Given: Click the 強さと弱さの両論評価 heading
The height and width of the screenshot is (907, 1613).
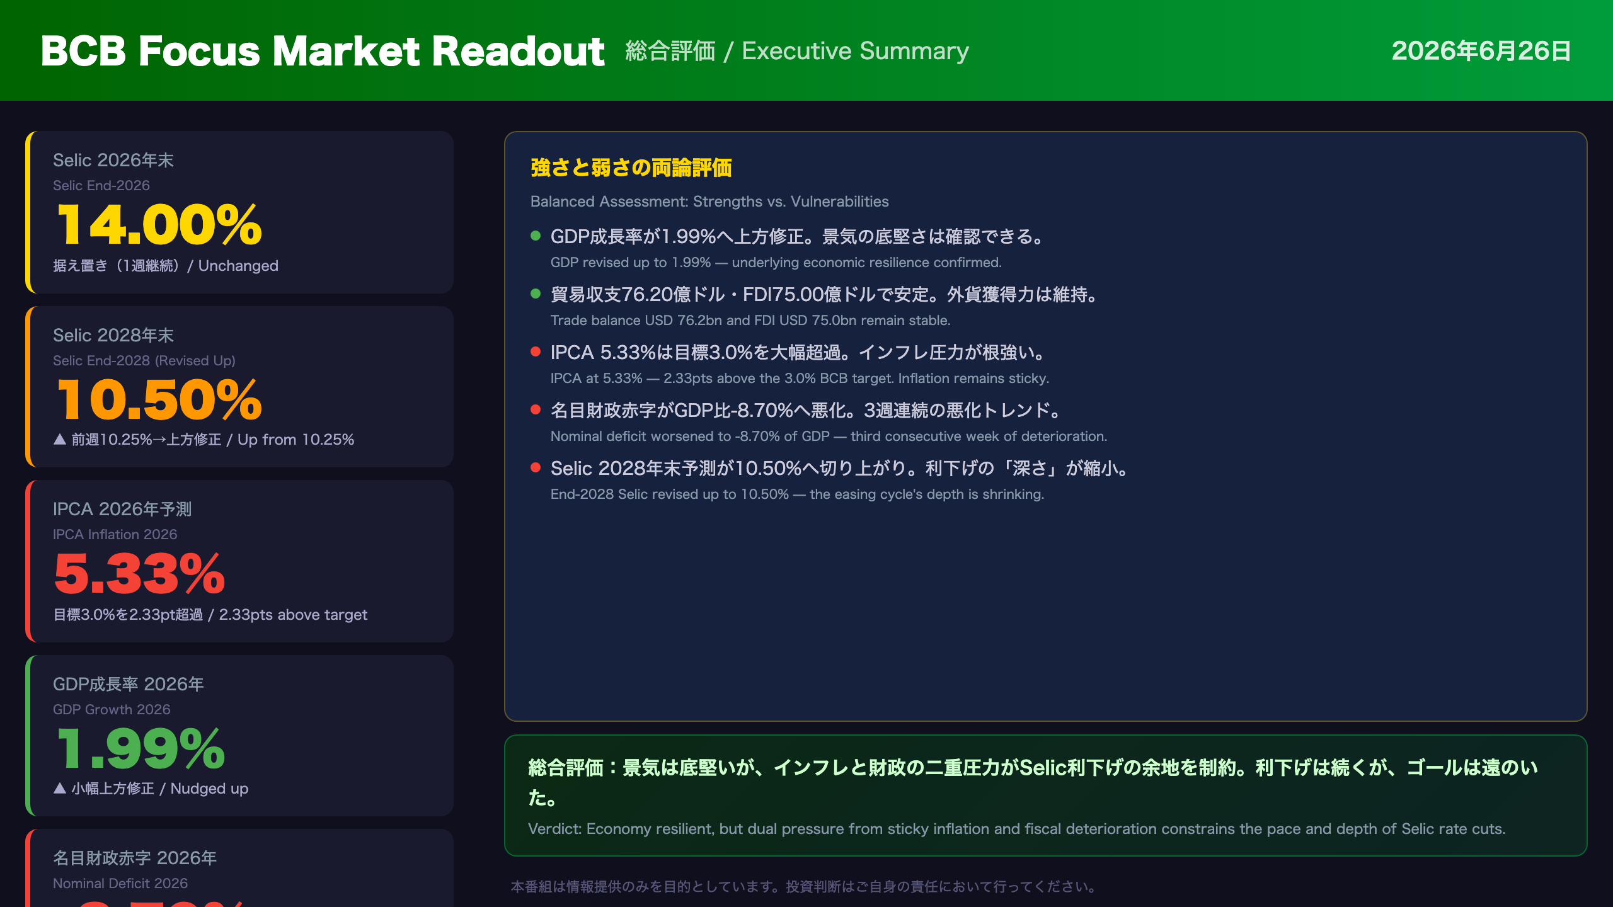Looking at the screenshot, I should point(631,168).
